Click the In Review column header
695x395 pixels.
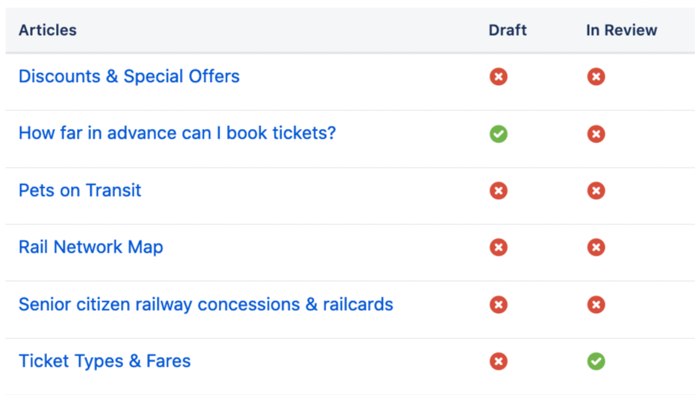(x=621, y=31)
